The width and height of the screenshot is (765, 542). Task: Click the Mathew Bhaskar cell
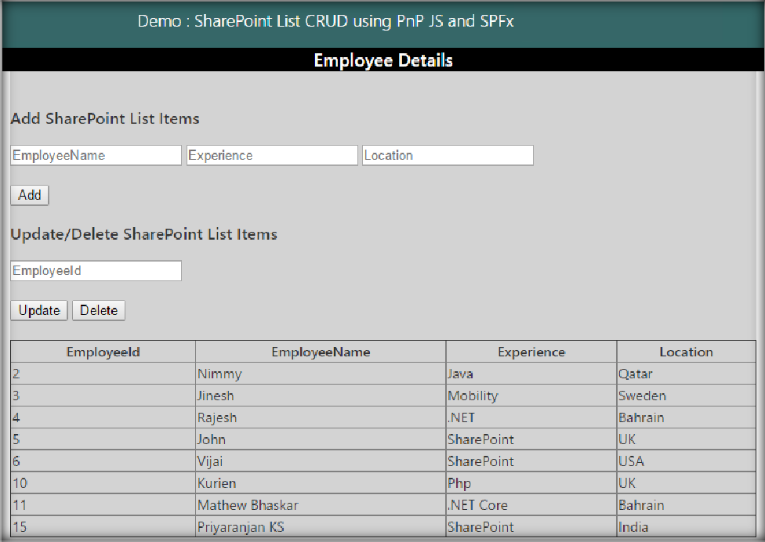tap(321, 505)
